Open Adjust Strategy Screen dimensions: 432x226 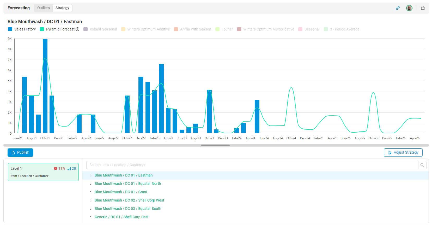(x=403, y=153)
